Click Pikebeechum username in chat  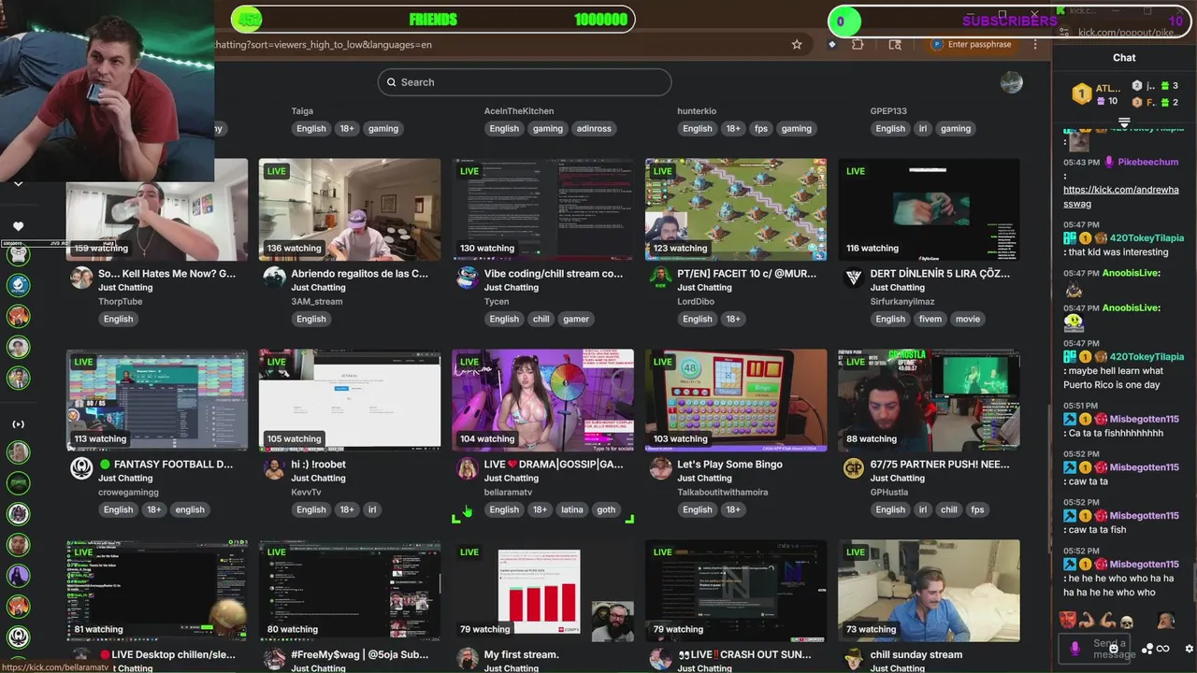pyautogui.click(x=1149, y=162)
